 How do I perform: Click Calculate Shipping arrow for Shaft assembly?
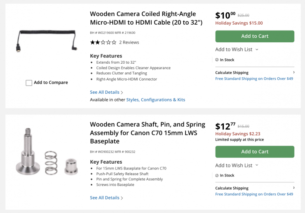[x=293, y=188]
